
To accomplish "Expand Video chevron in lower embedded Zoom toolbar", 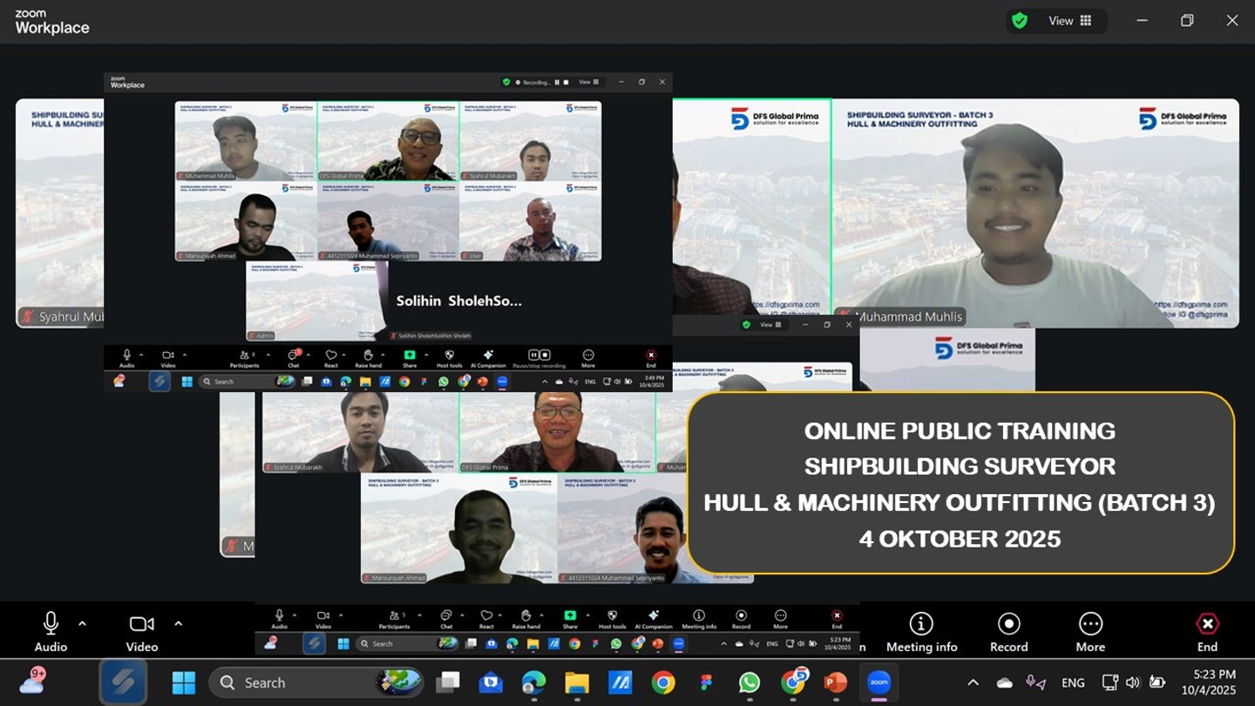I will click(339, 615).
